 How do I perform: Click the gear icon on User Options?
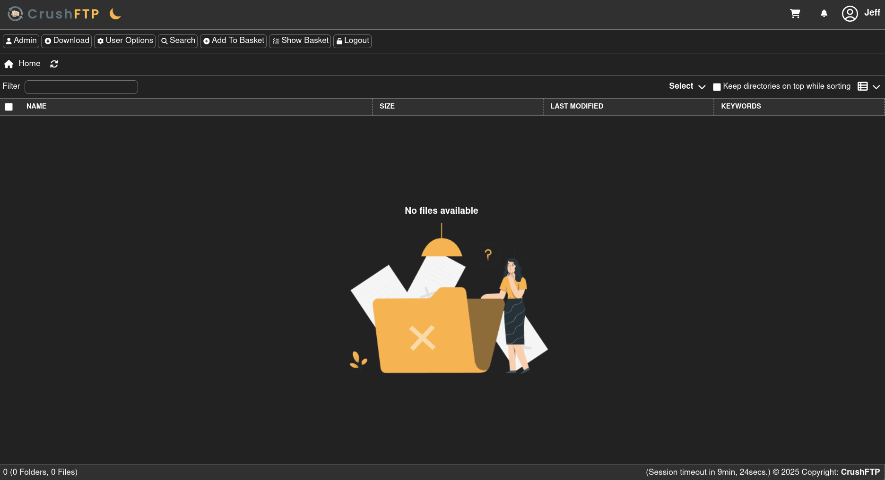pyautogui.click(x=100, y=41)
